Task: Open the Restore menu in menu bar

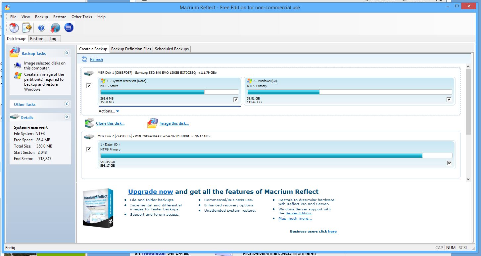Action: (60, 17)
